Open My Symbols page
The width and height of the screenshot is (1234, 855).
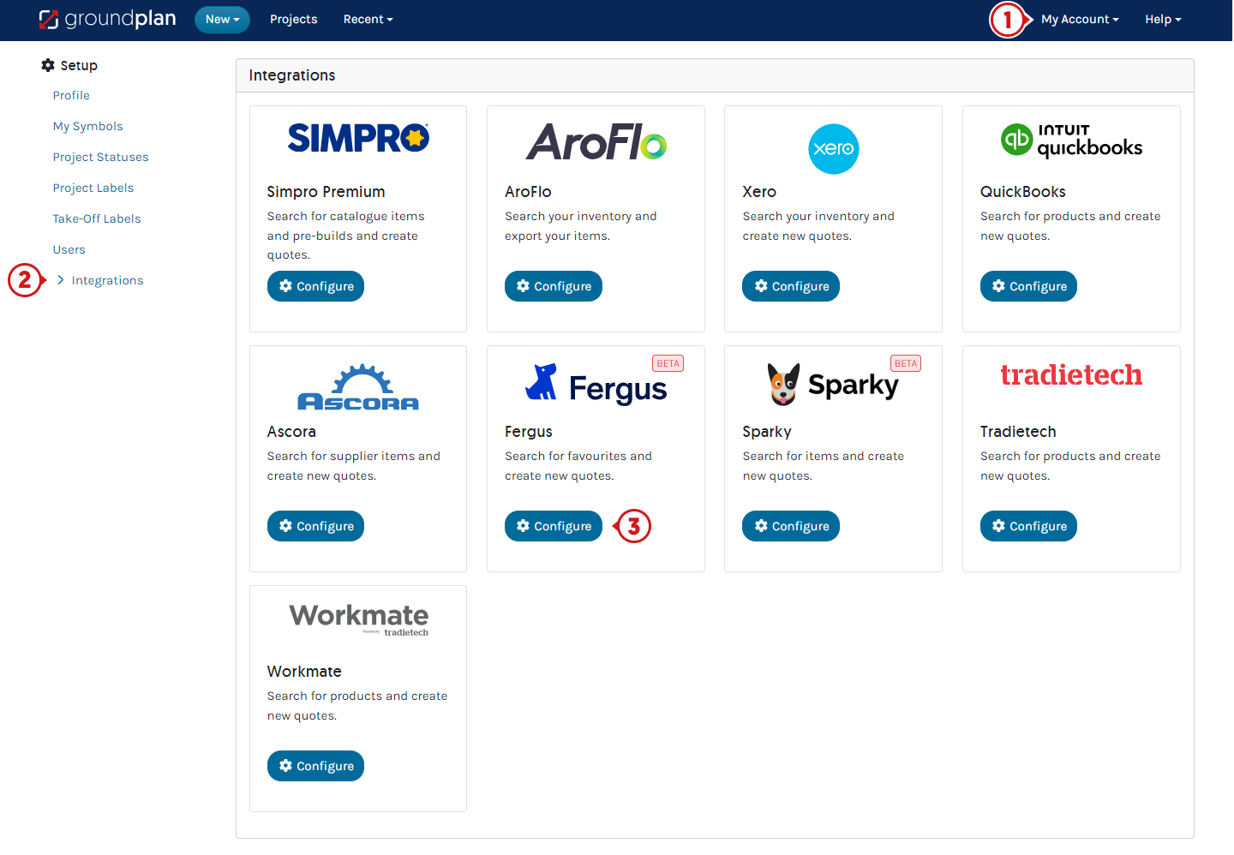(x=87, y=126)
